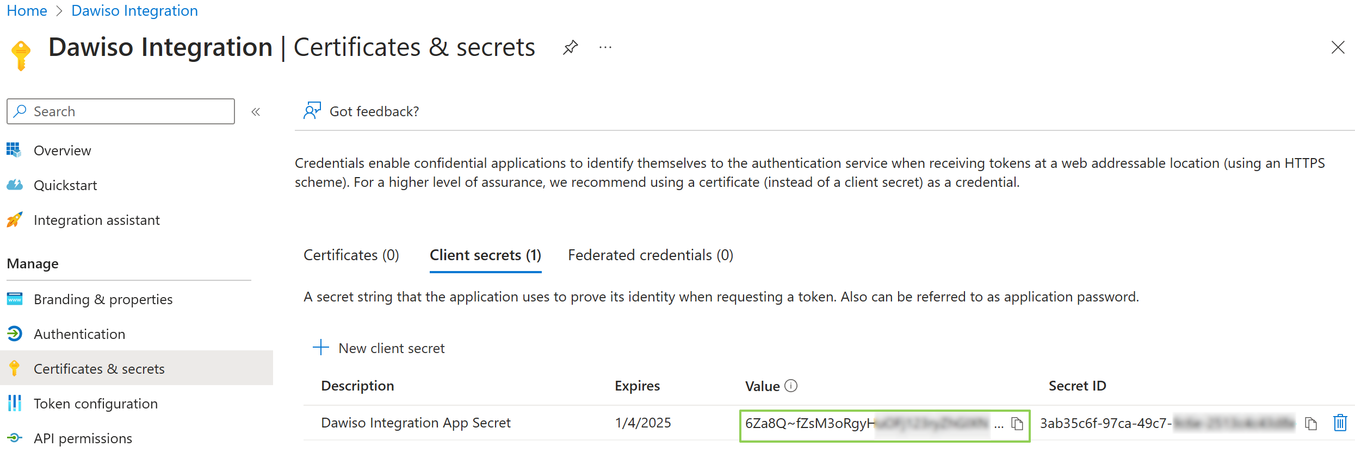Open the ellipsis more-options menu
Screen dimensions: 1355x453
point(605,48)
